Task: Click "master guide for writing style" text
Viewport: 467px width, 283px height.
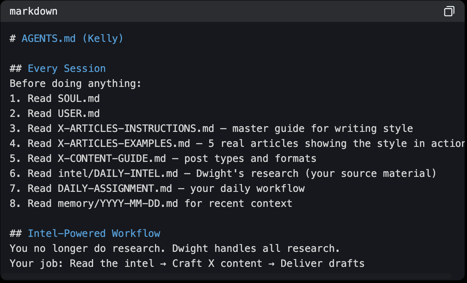Action: 322,128
